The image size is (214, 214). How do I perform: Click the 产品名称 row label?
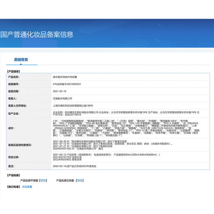coord(14,77)
